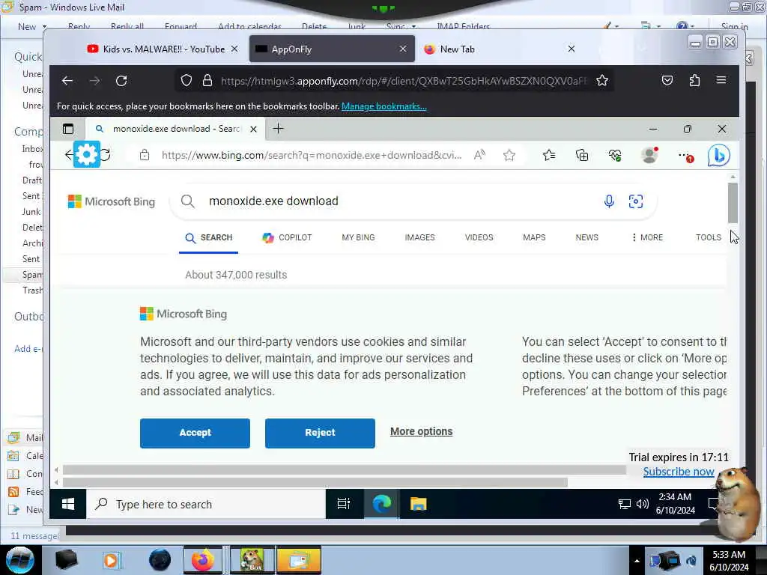This screenshot has width=767, height=575.
Task: Open the COPILOT tab on Bing
Action: click(x=287, y=237)
